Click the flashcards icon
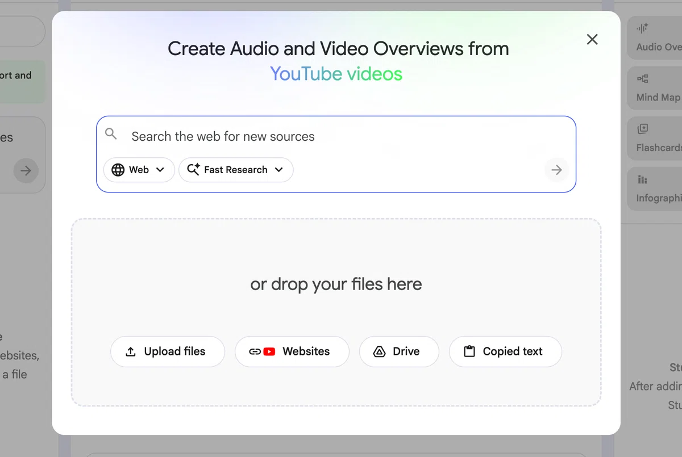This screenshot has height=457, width=682. [643, 129]
